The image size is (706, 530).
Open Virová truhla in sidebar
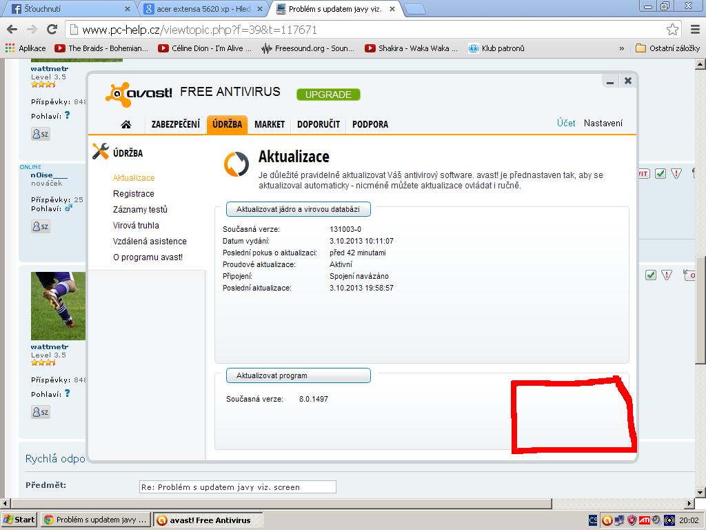coord(136,226)
